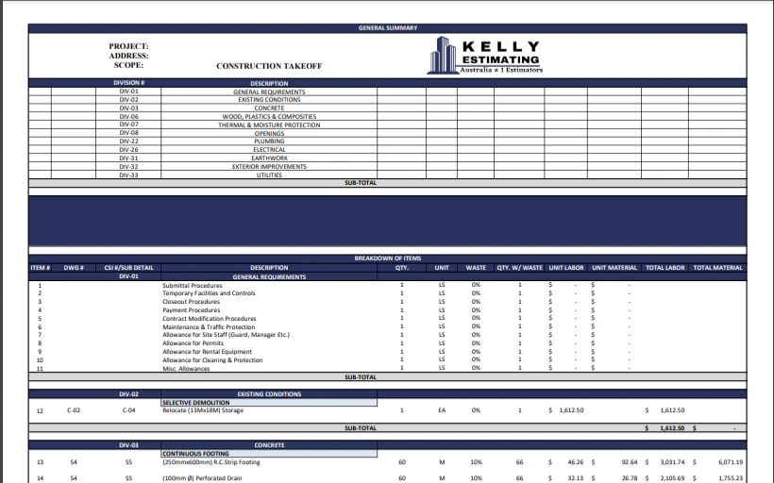
Task: Click the 'CONTINUOUS FOOTING' subheading
Action: pos(195,454)
